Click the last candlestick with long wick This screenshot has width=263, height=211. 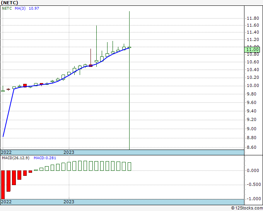(129, 80)
